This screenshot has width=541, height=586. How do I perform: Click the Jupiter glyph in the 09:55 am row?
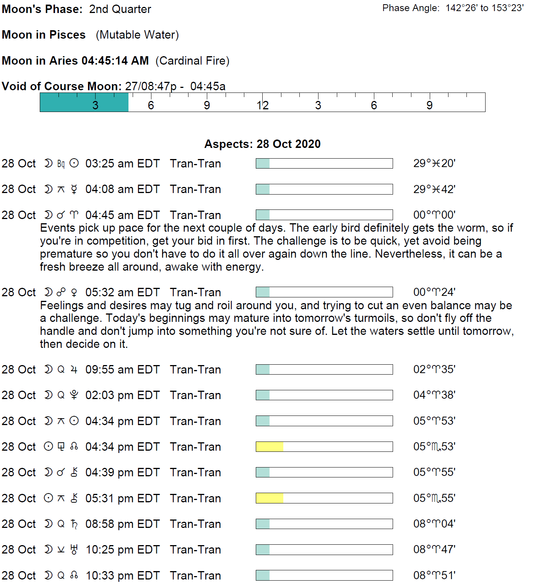[74, 370]
